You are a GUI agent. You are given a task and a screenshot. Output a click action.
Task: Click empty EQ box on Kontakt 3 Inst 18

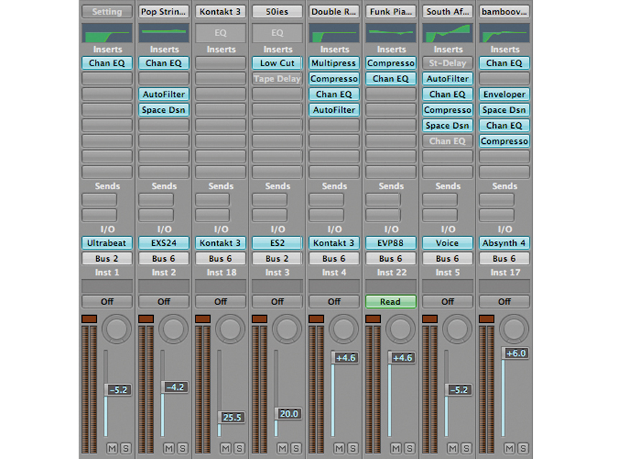click(x=221, y=33)
